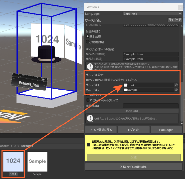The image size is (185, 179).
Task: Check the exhibition terms agreement checkbox
Action: click(x=88, y=145)
